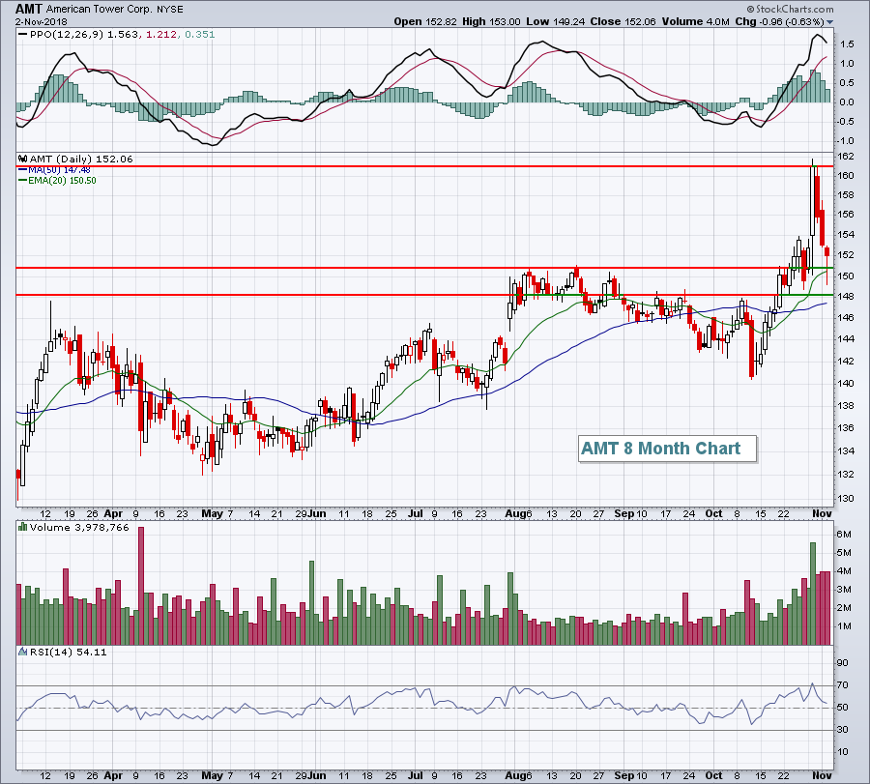870x784 pixels.
Task: Click the Aug label under the price panel
Action: click(x=513, y=513)
